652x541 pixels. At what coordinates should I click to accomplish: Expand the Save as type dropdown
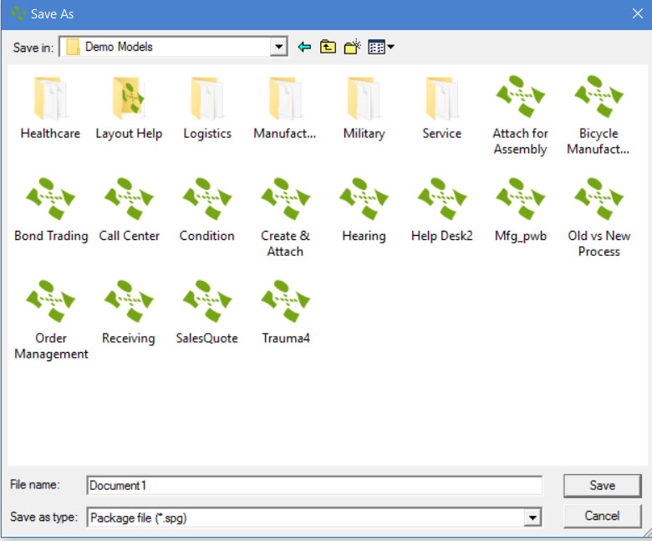[532, 518]
